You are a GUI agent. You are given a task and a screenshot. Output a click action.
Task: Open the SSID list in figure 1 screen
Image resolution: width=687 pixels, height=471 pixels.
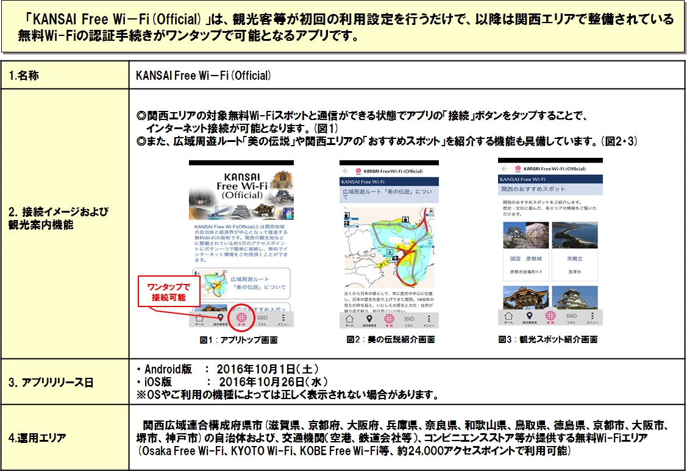coord(263,319)
